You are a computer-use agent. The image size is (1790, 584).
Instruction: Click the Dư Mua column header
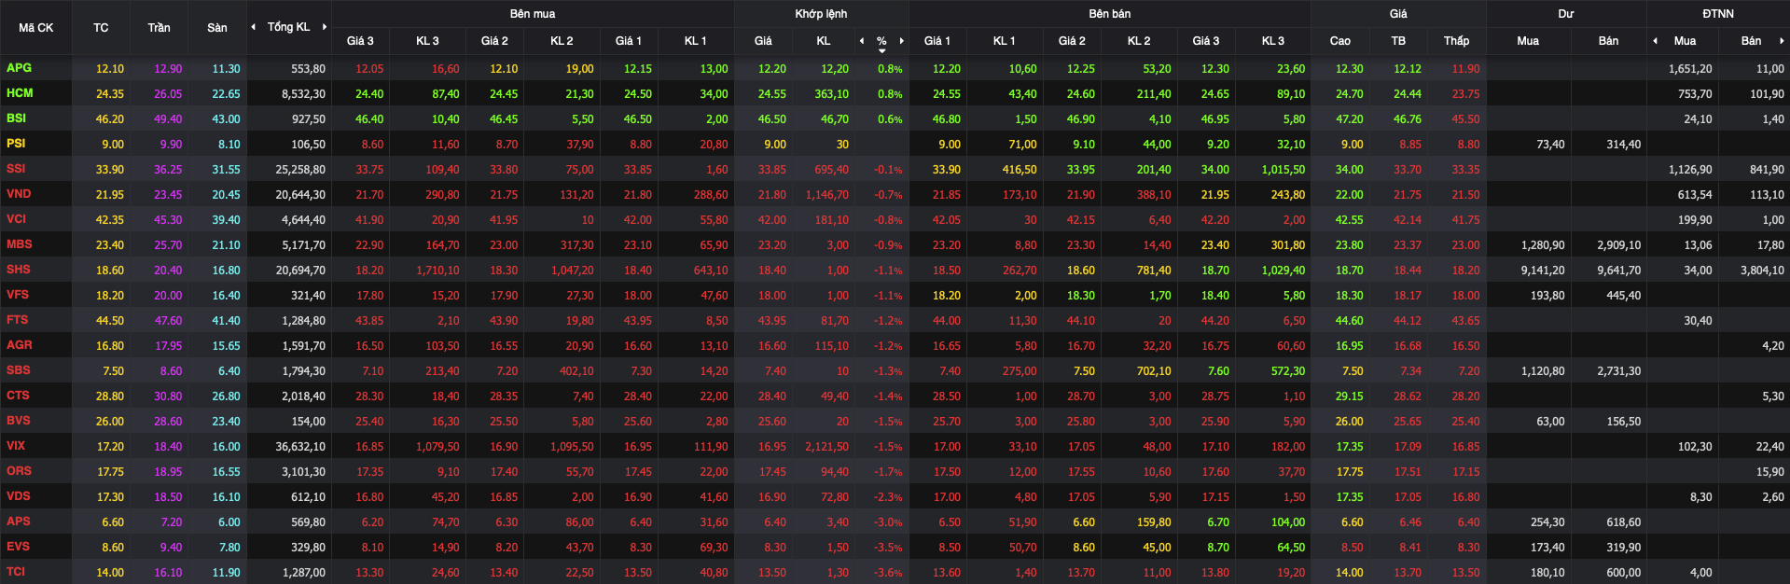(1528, 41)
